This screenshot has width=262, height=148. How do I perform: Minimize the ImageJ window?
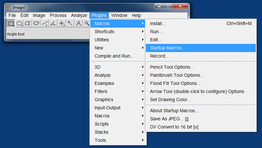pos(159,6)
